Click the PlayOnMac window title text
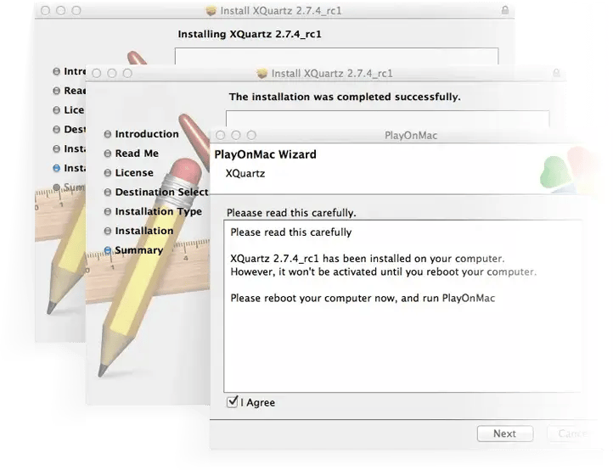 tap(411, 136)
